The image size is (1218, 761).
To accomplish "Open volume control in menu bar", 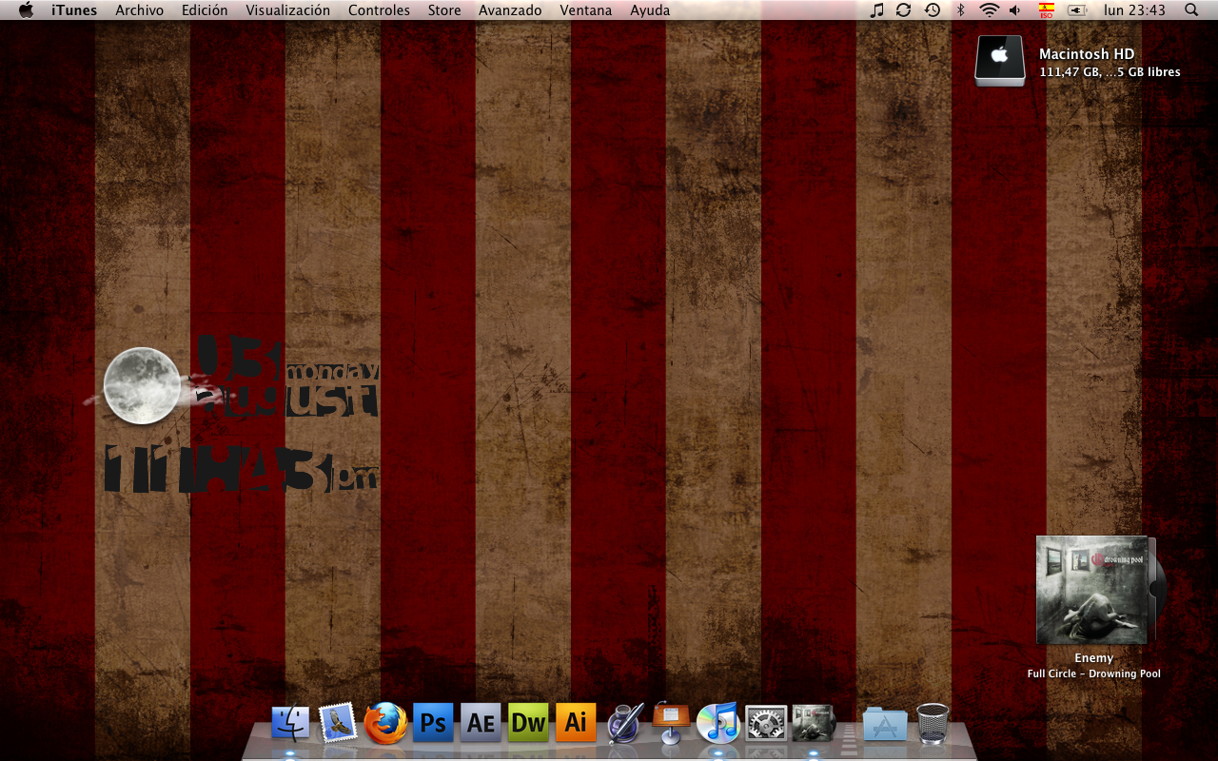I will point(1015,10).
